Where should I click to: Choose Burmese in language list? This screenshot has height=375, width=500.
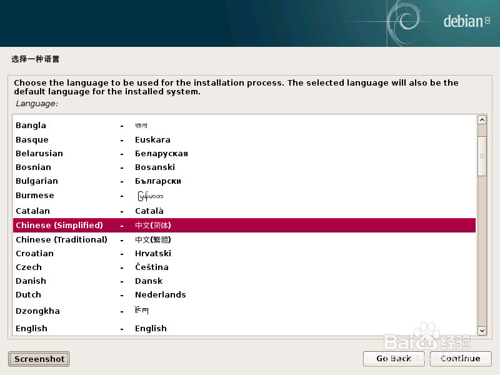coord(244,196)
